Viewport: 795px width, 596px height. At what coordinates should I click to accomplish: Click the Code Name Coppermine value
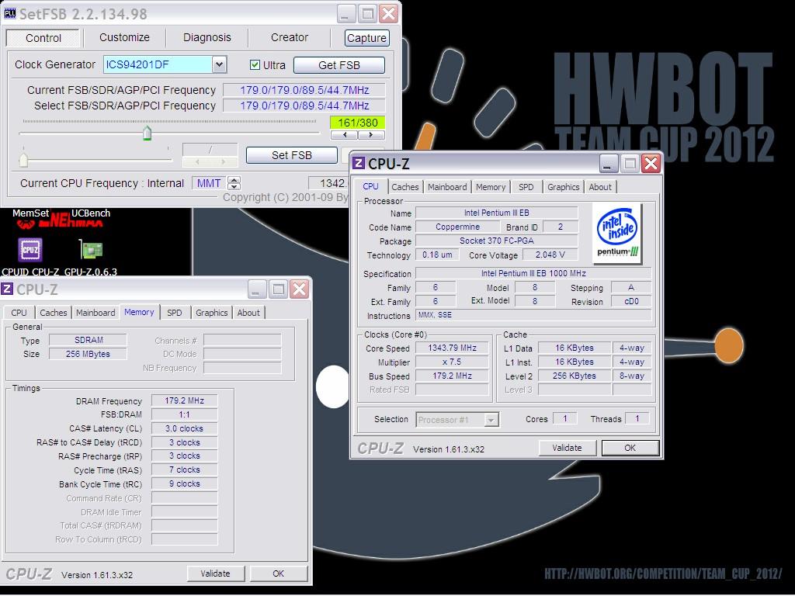pos(457,227)
